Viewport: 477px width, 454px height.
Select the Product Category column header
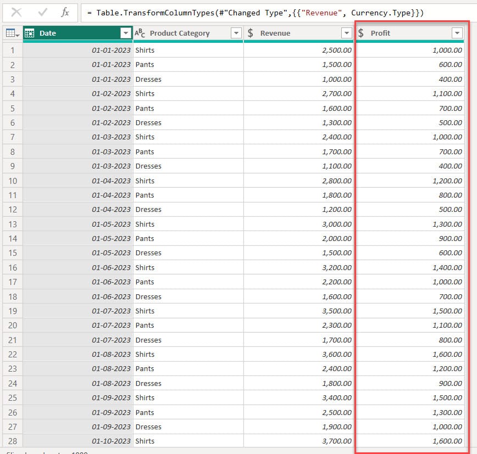click(x=188, y=33)
